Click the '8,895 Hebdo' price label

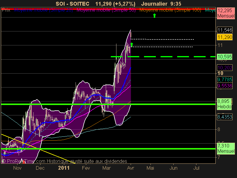click(x=224, y=104)
